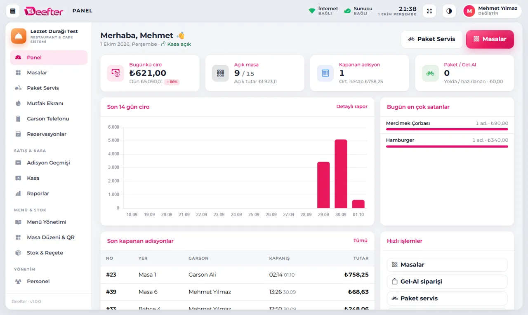This screenshot has height=315, width=528.
Task: Click the pink Masalar button at top
Action: coord(490,39)
